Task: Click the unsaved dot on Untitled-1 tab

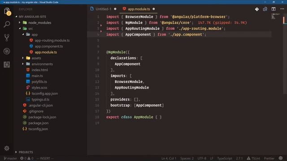Action: pyautogui.click(x=115, y=9)
